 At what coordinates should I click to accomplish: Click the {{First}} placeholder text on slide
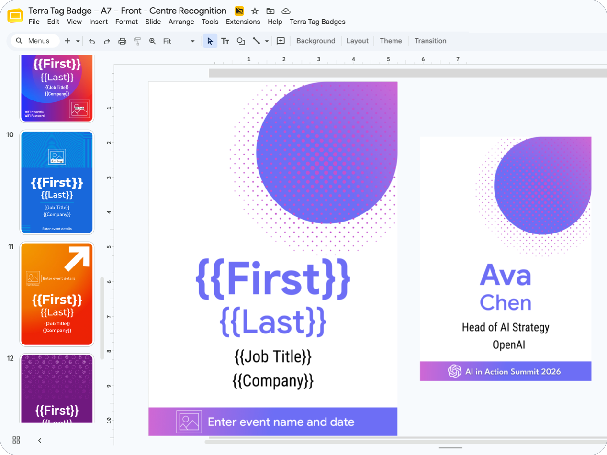pos(273,279)
